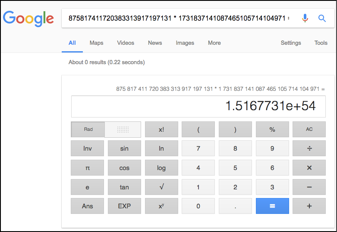Click the calculator result 1.5167731e+54 display

click(198, 106)
